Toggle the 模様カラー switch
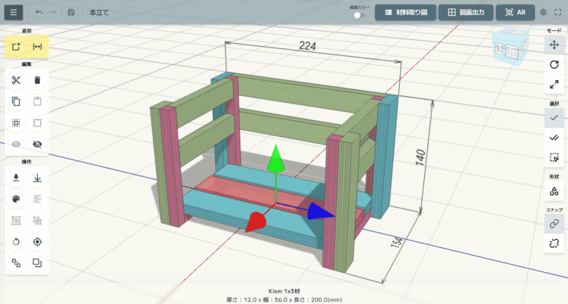The width and height of the screenshot is (568, 304). pos(358,15)
